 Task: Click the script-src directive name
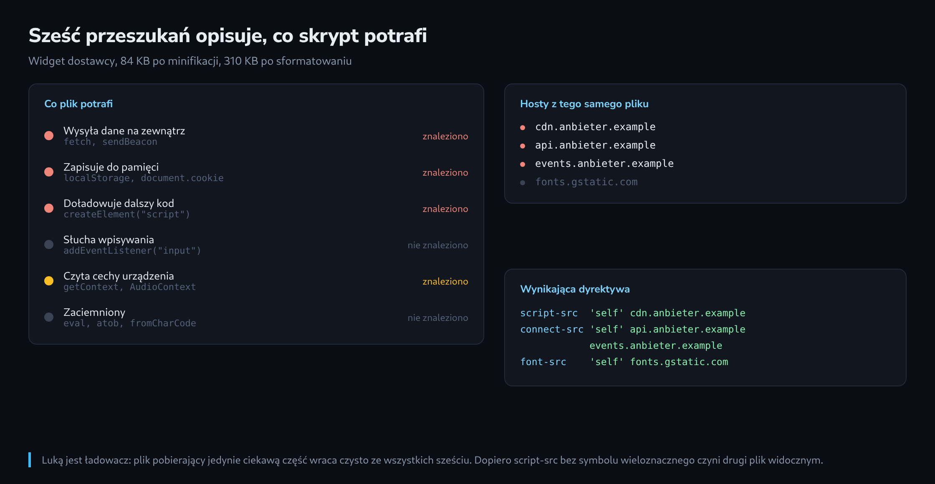(x=549, y=313)
